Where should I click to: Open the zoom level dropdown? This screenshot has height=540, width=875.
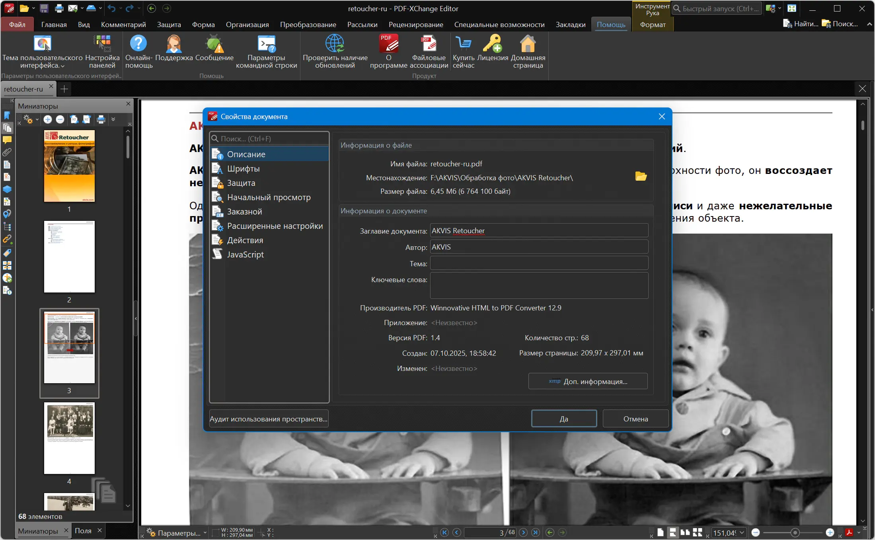(742, 532)
